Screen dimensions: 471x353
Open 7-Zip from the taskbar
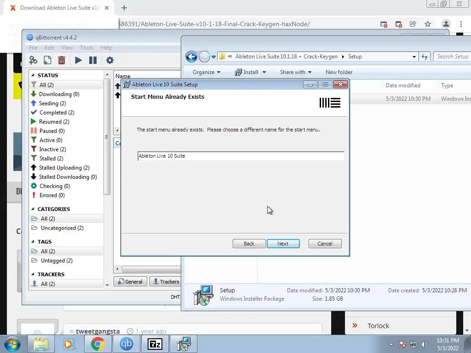pyautogui.click(x=155, y=344)
